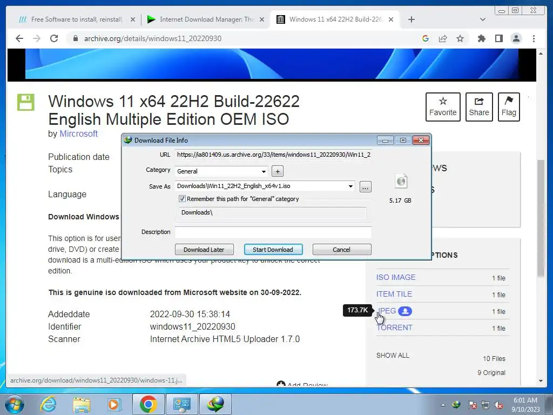
Task: Click the green floppy disk software icon
Action: tap(26, 102)
